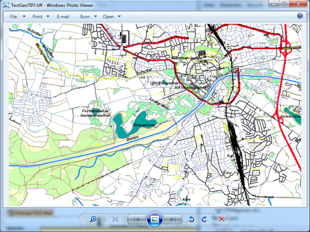Click the Baggersee label on the map

click(144, 125)
